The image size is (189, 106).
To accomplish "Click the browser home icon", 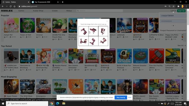I will click(14, 6).
